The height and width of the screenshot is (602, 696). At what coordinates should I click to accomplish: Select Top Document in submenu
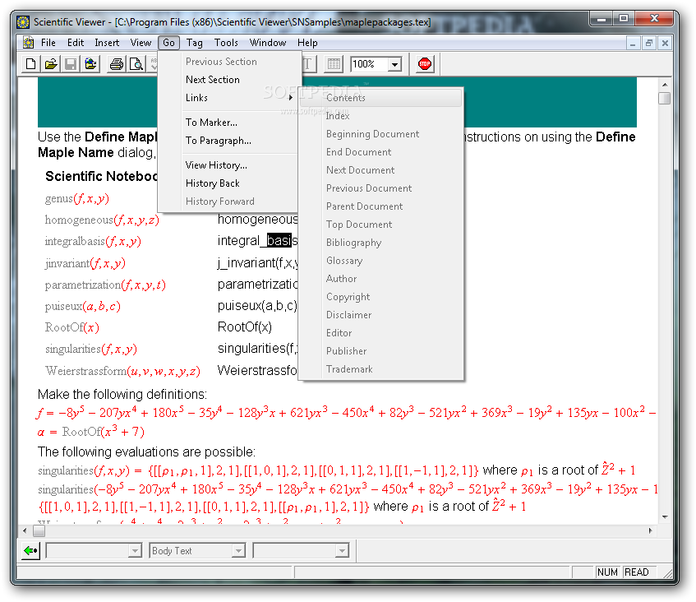pos(380,225)
